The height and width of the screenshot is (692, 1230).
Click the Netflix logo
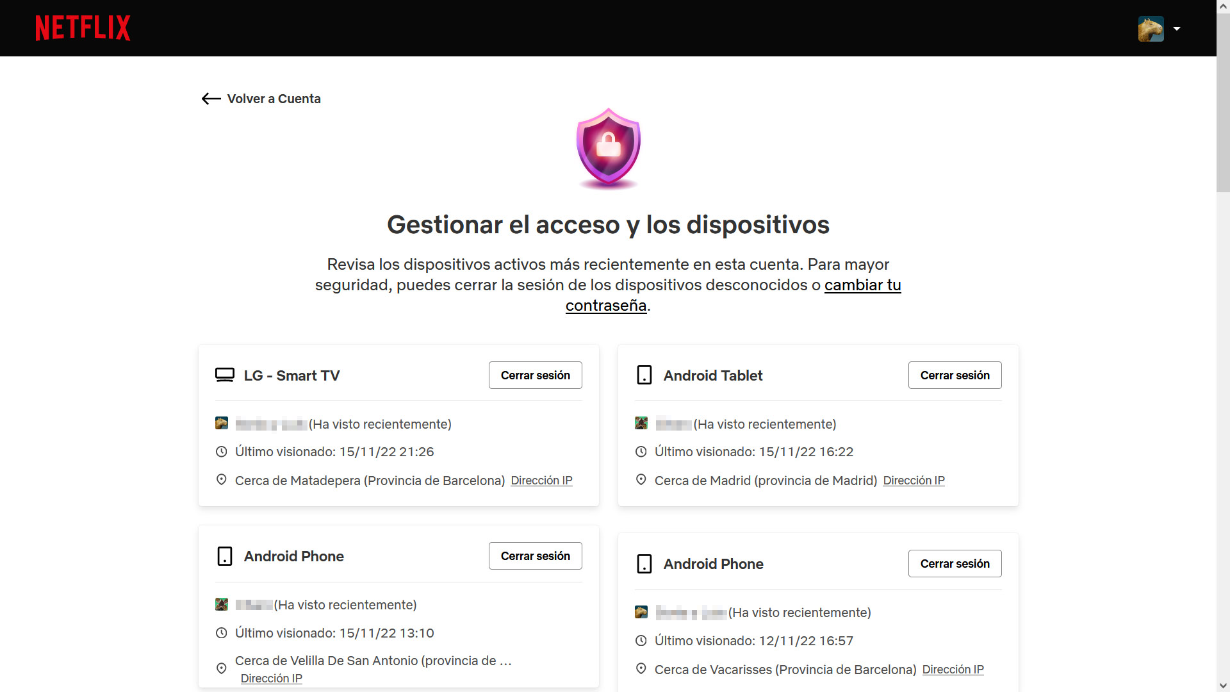(83, 28)
